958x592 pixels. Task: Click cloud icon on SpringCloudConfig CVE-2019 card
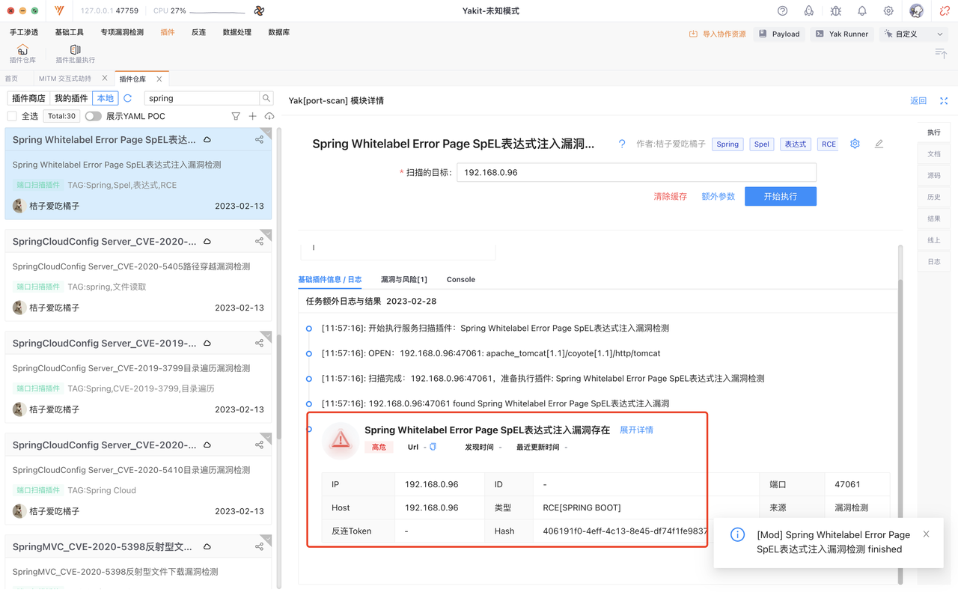pyautogui.click(x=207, y=344)
